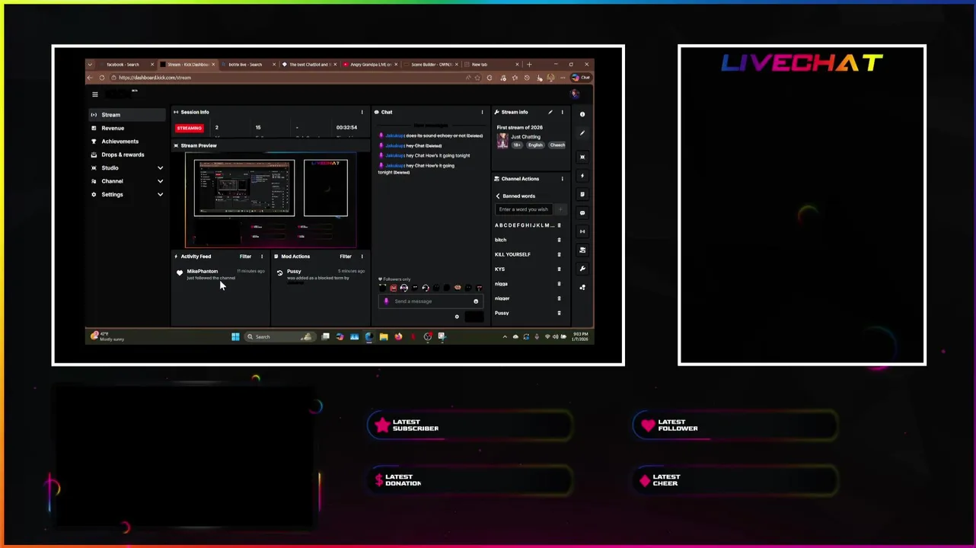This screenshot has width=976, height=548.
Task: Open the Mod Actions Filter dropdown
Action: pyautogui.click(x=346, y=256)
